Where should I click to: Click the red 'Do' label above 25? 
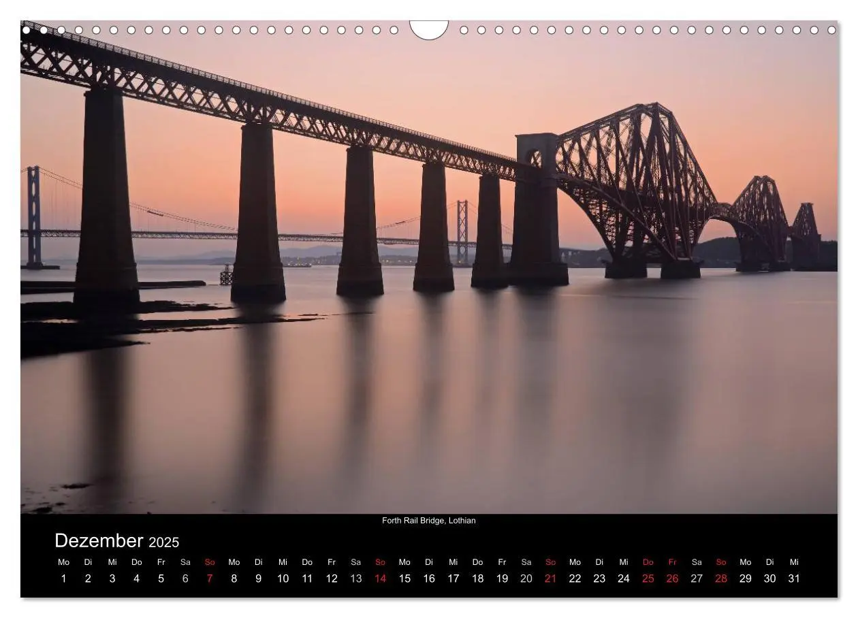pyautogui.click(x=648, y=562)
